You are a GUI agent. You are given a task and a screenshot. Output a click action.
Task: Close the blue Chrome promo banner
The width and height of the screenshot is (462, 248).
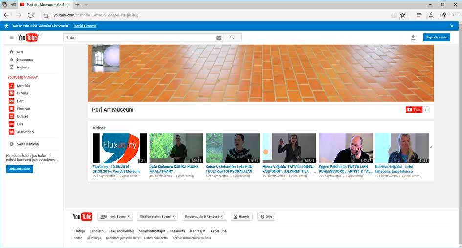pyautogui.click(x=452, y=26)
